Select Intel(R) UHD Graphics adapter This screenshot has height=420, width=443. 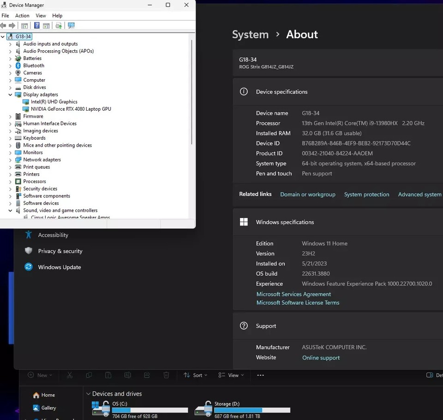point(54,102)
